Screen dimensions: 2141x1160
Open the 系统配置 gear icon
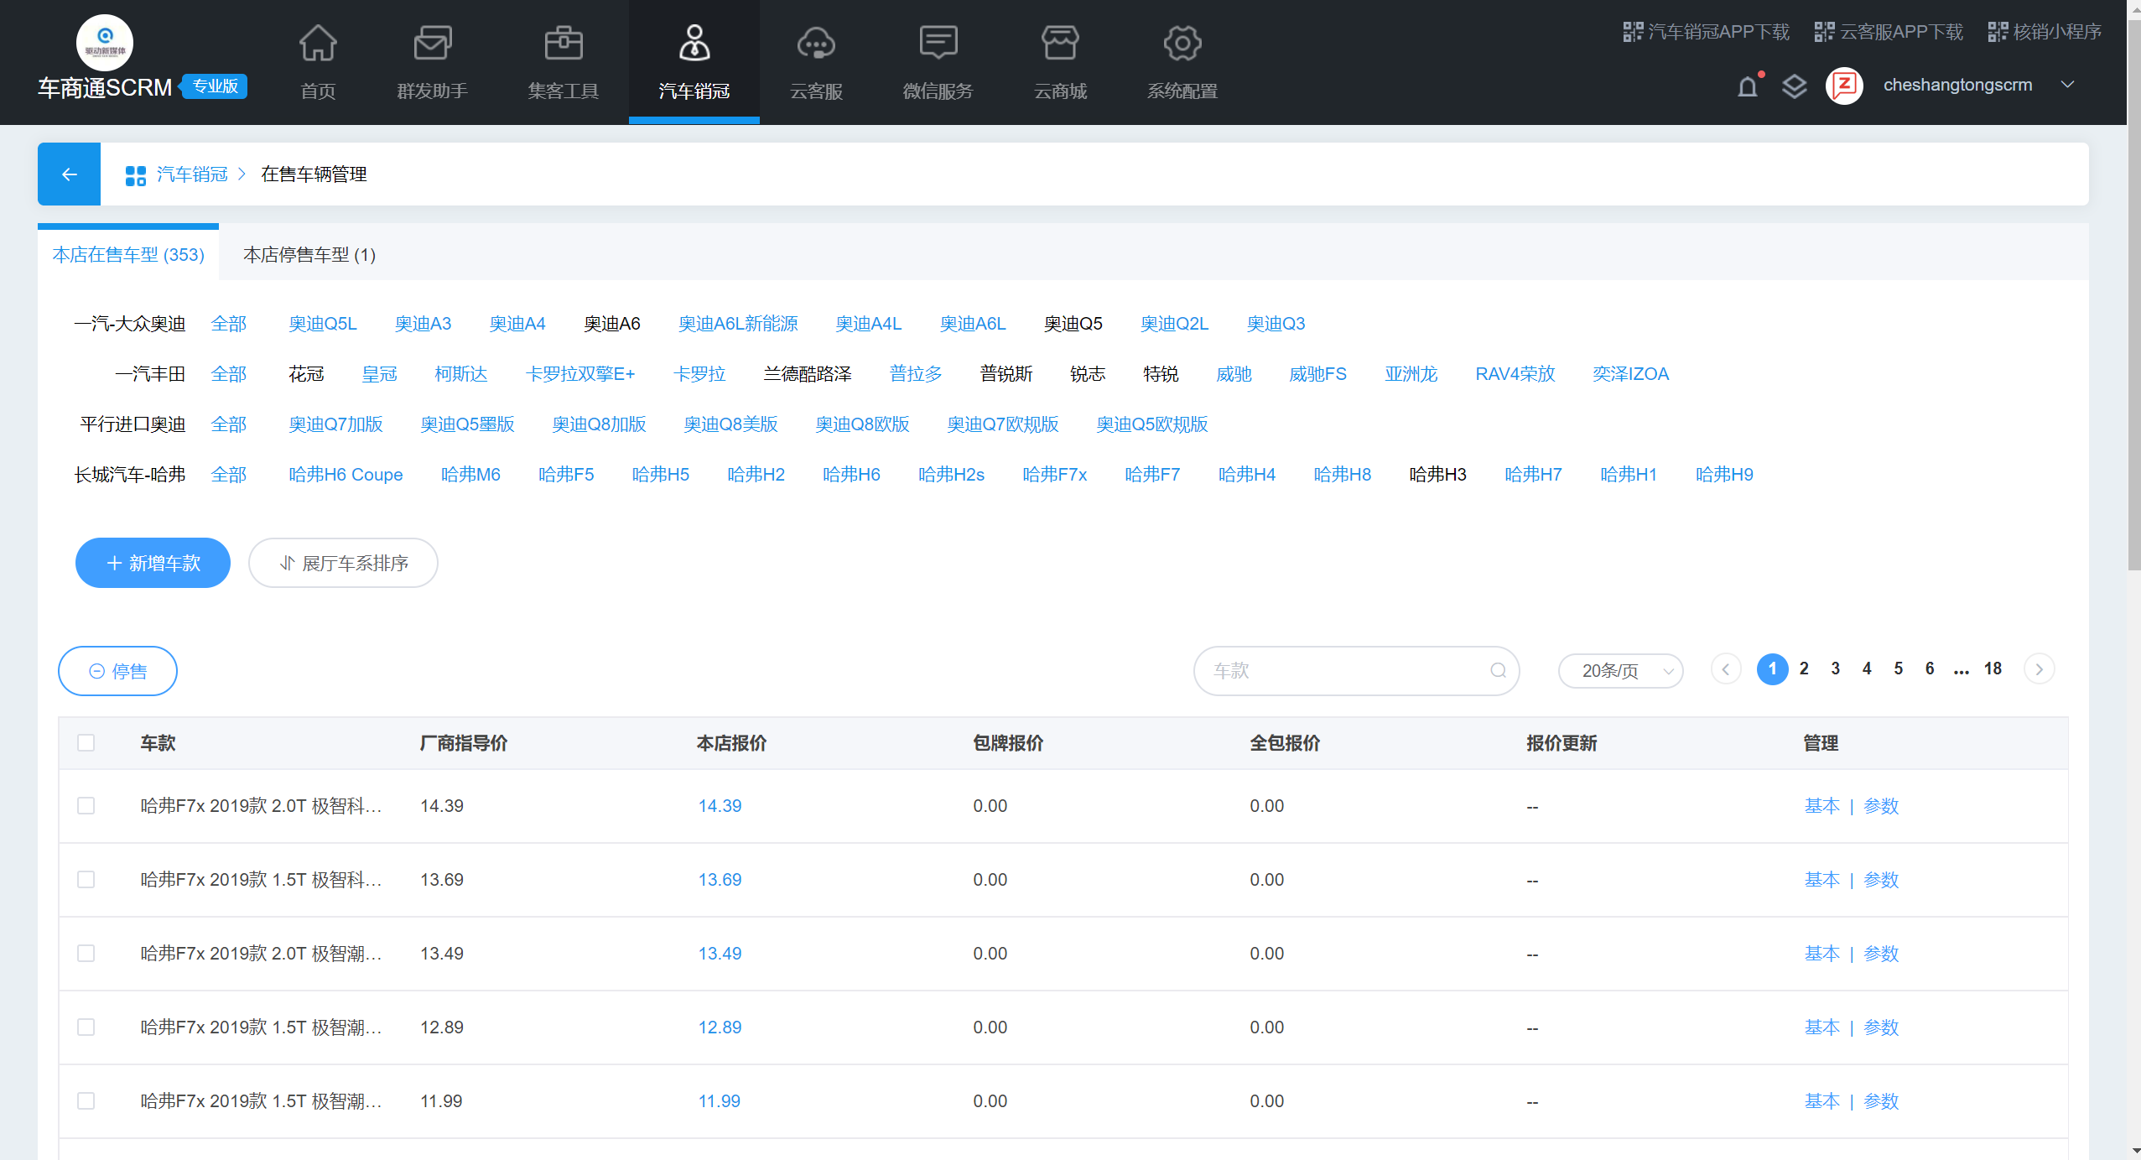(1182, 44)
